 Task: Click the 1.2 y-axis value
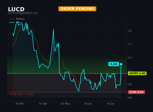(130, 57)
